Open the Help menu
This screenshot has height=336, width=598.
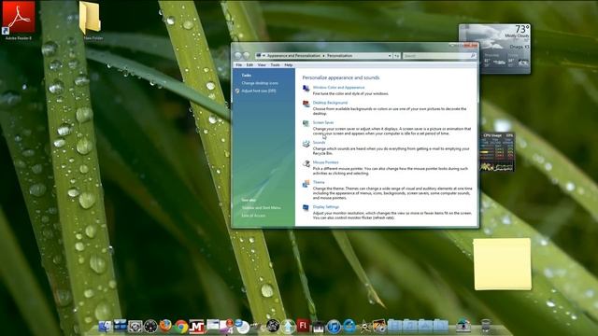(x=289, y=65)
